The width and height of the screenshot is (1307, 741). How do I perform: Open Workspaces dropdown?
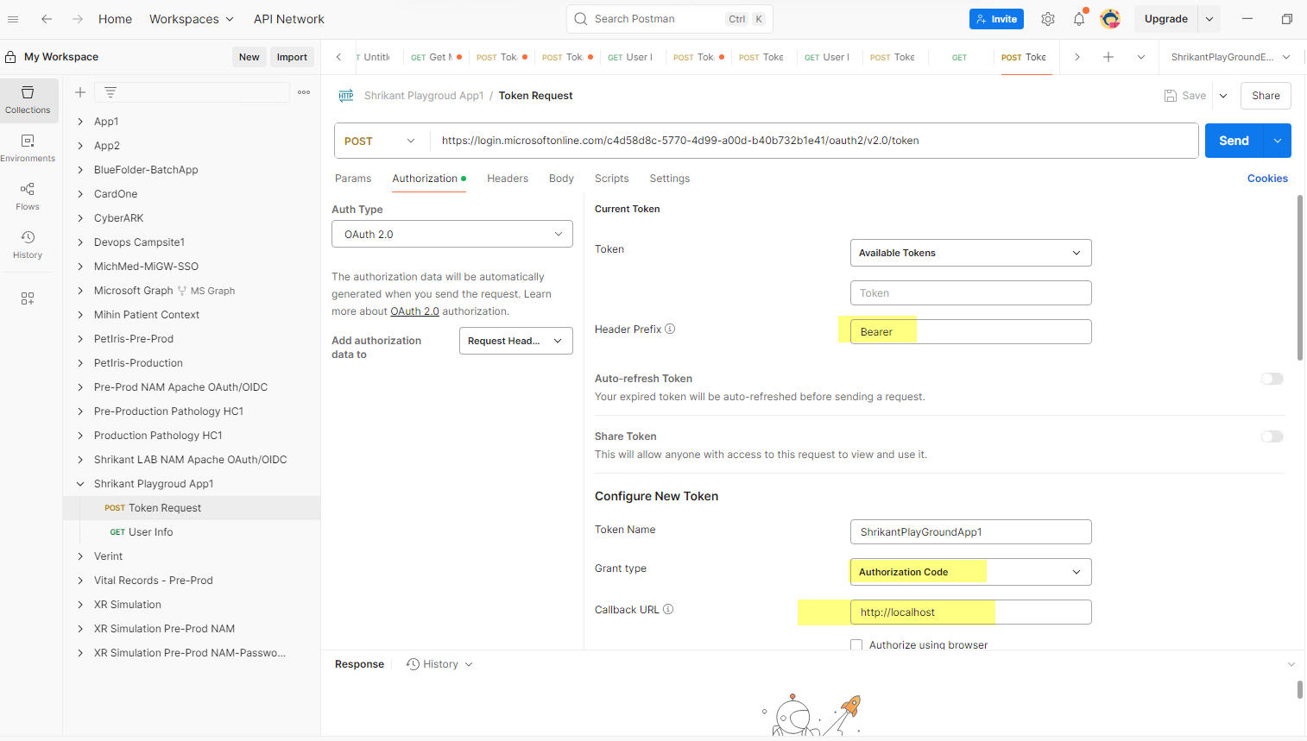pos(192,19)
